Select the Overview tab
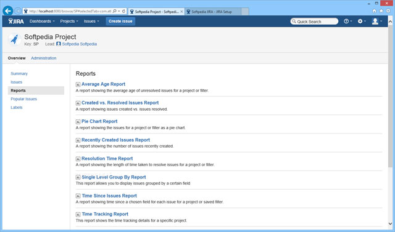This screenshot has height=232, width=395. click(x=17, y=58)
